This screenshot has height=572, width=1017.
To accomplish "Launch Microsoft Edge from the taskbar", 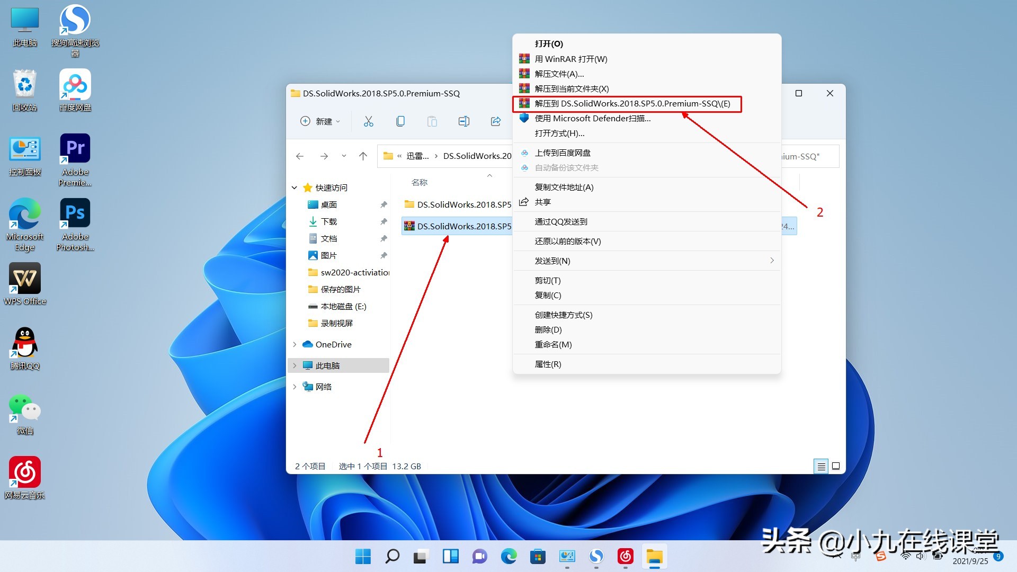I will 509,557.
